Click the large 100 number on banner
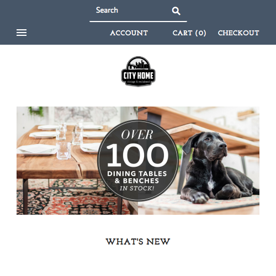Screen dimensions: 276x276 137,155
